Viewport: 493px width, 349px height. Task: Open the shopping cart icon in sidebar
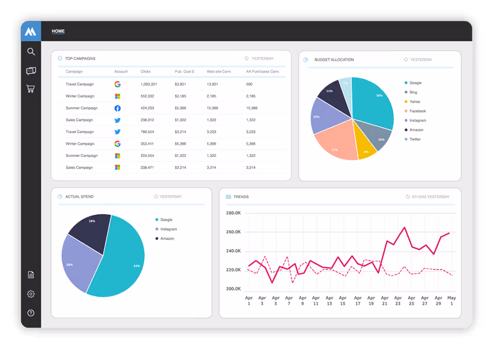point(31,89)
